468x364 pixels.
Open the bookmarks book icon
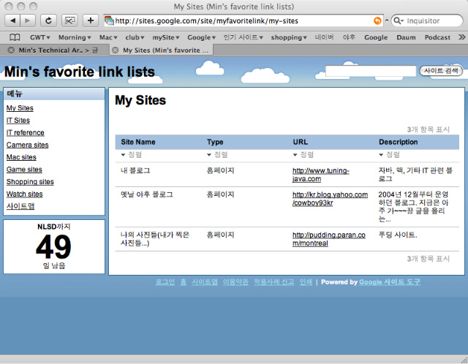[x=15, y=37]
